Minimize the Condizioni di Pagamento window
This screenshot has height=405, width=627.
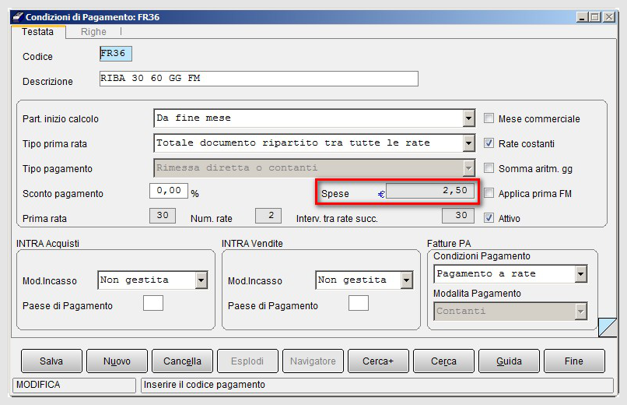coord(583,17)
